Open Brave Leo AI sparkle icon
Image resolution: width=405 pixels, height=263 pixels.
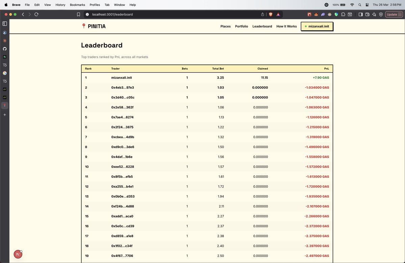pos(374,15)
